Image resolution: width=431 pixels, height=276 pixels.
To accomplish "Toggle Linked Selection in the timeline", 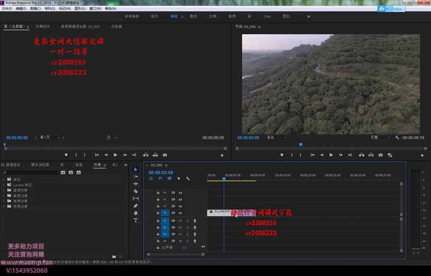I will 169,178.
